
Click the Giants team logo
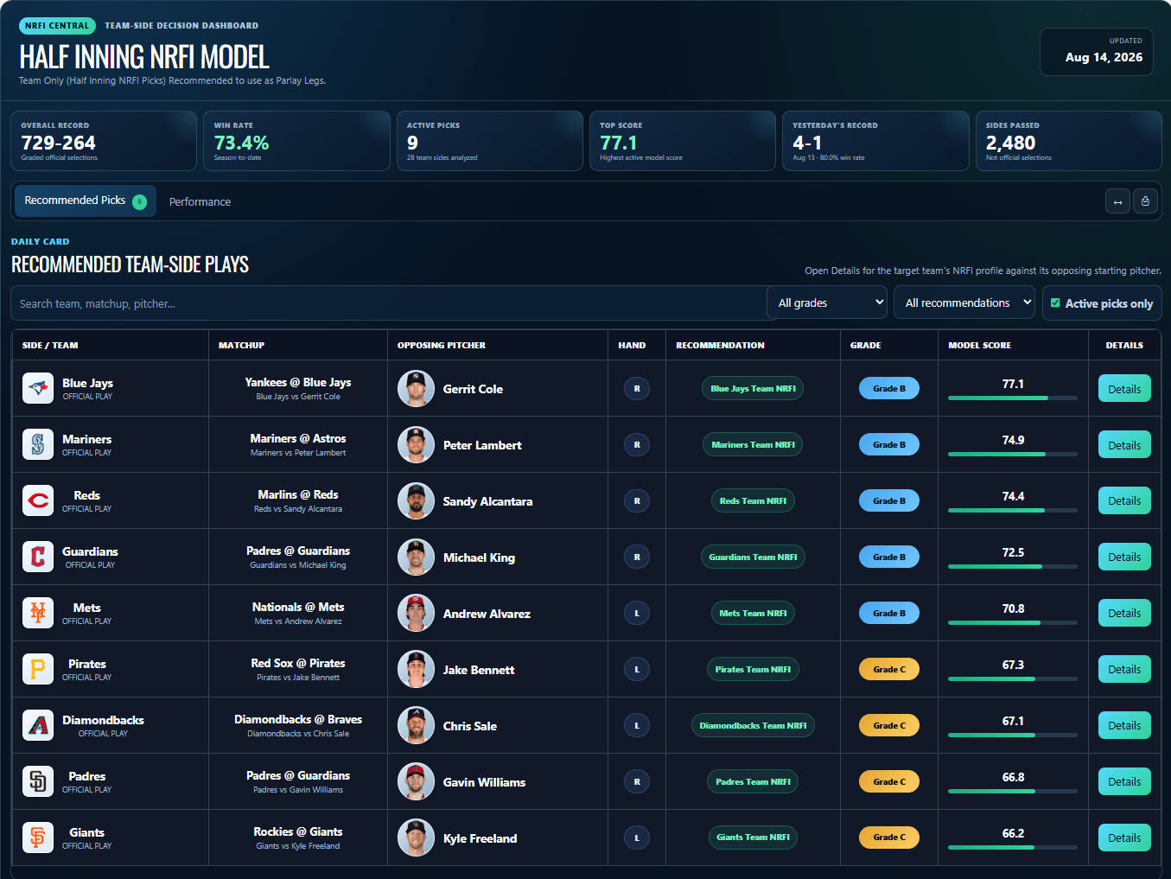pyautogui.click(x=38, y=838)
